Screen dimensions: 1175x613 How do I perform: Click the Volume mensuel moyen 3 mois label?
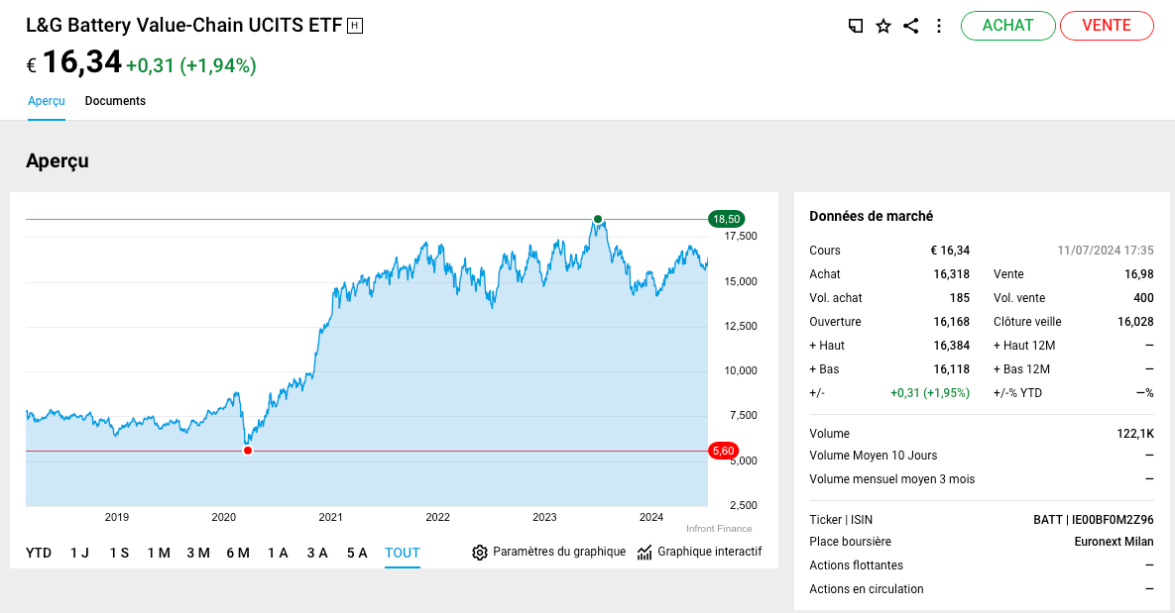891,479
